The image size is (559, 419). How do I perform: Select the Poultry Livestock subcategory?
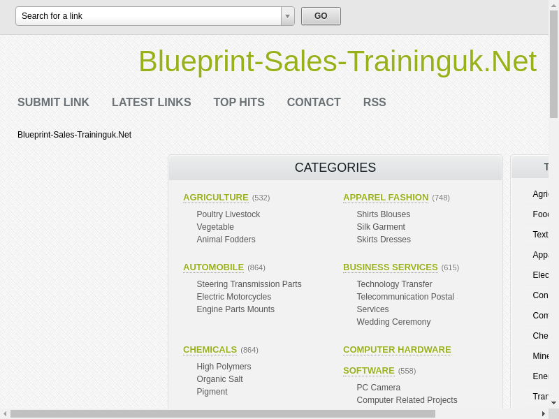(228, 214)
